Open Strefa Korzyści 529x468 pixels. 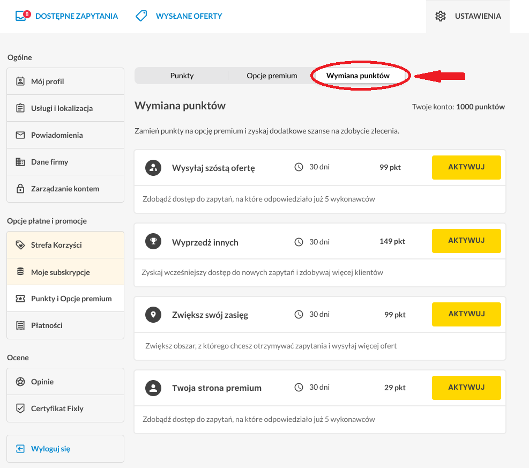coord(65,245)
